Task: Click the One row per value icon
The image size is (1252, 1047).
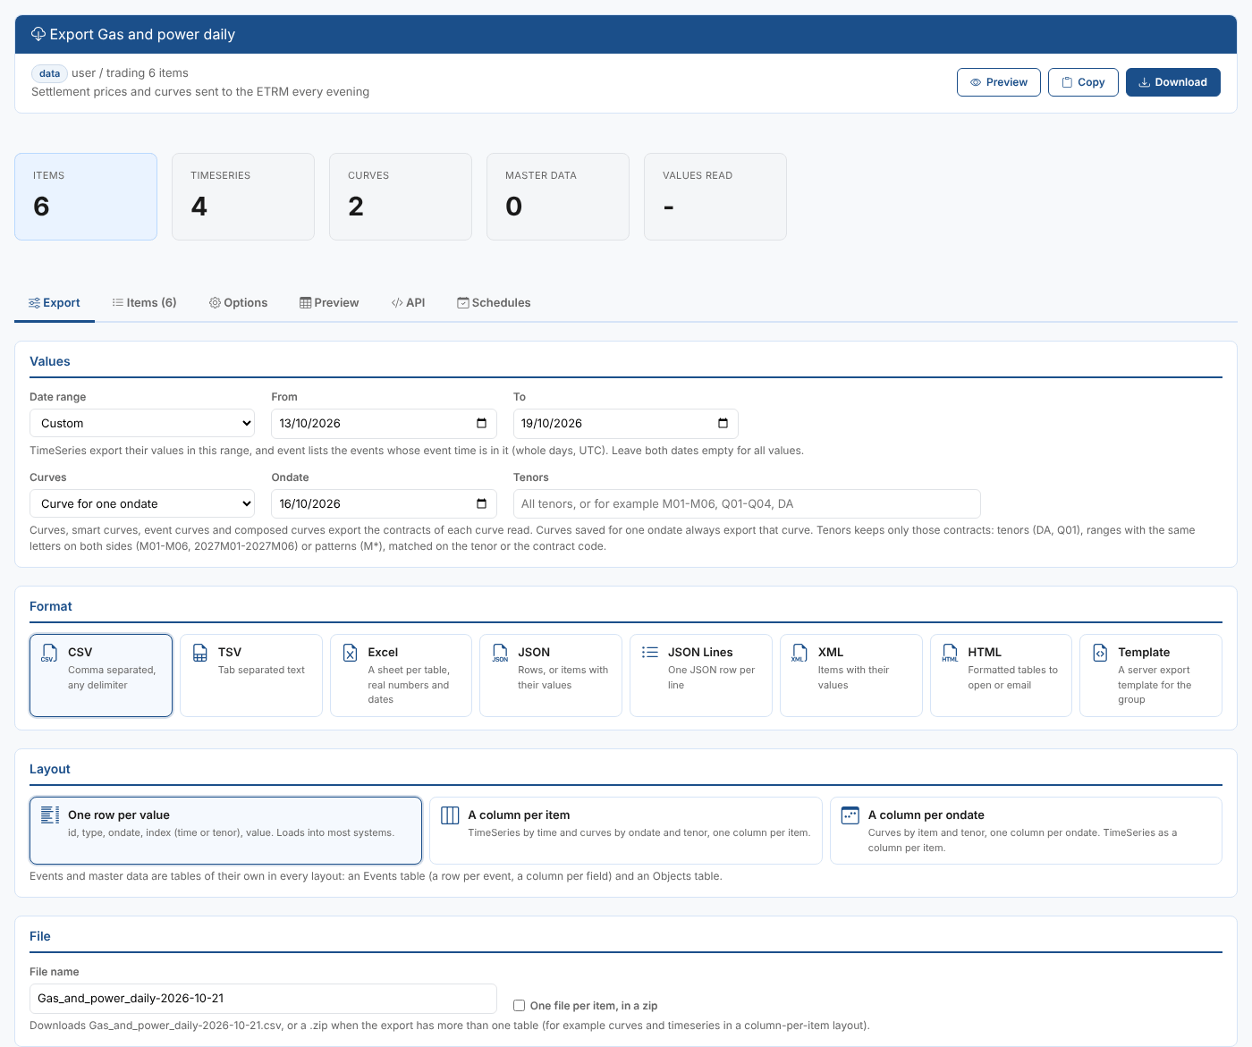Action: (x=50, y=815)
